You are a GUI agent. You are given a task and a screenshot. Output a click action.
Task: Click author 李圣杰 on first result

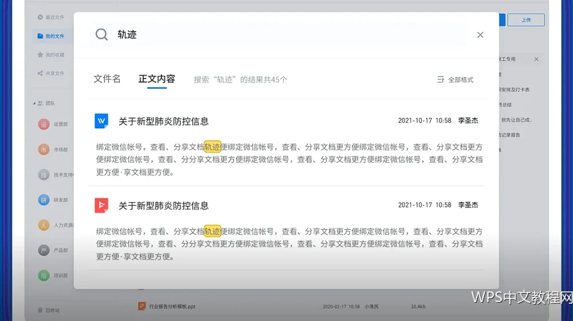tap(468, 120)
